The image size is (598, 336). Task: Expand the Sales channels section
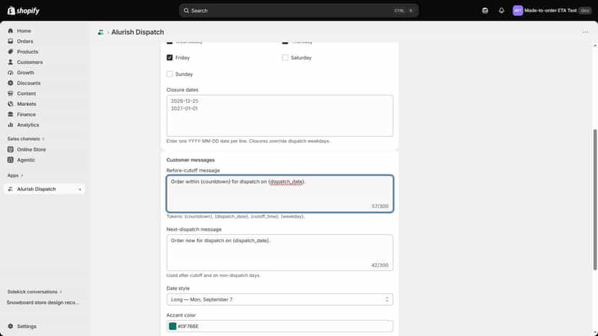click(x=25, y=139)
